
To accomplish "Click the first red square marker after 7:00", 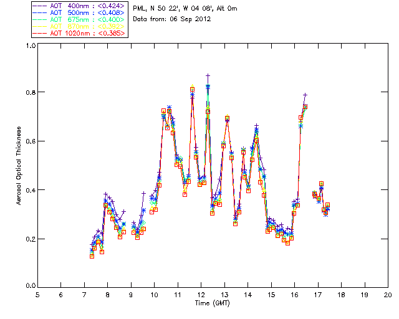I will 92,256.
